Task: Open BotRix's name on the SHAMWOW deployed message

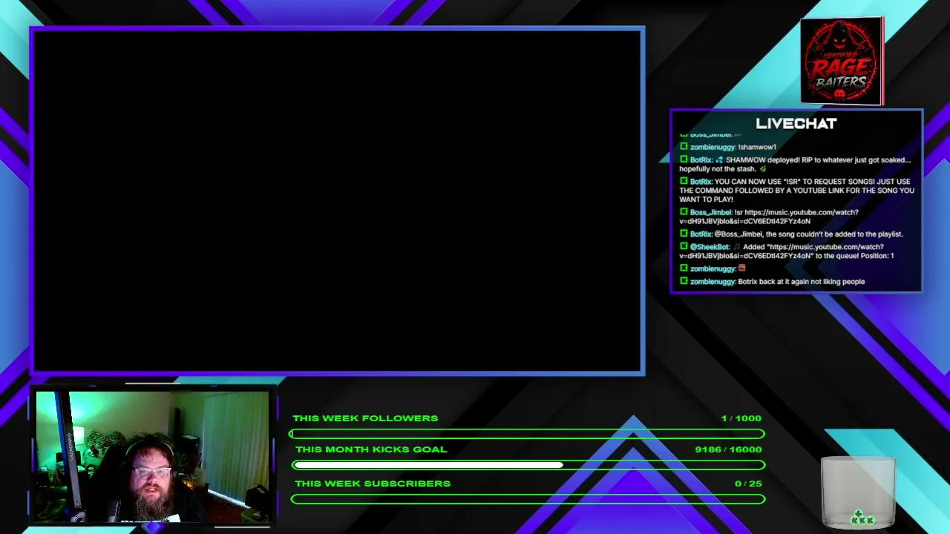Action: [x=701, y=160]
